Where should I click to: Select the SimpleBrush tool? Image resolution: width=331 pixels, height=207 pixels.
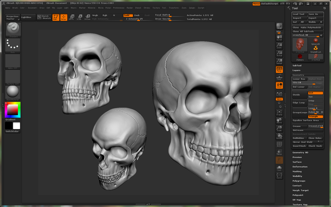point(315,49)
